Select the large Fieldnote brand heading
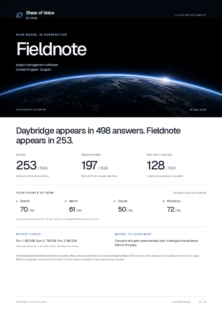The height and width of the screenshot is (314, 222). [x=51, y=49]
